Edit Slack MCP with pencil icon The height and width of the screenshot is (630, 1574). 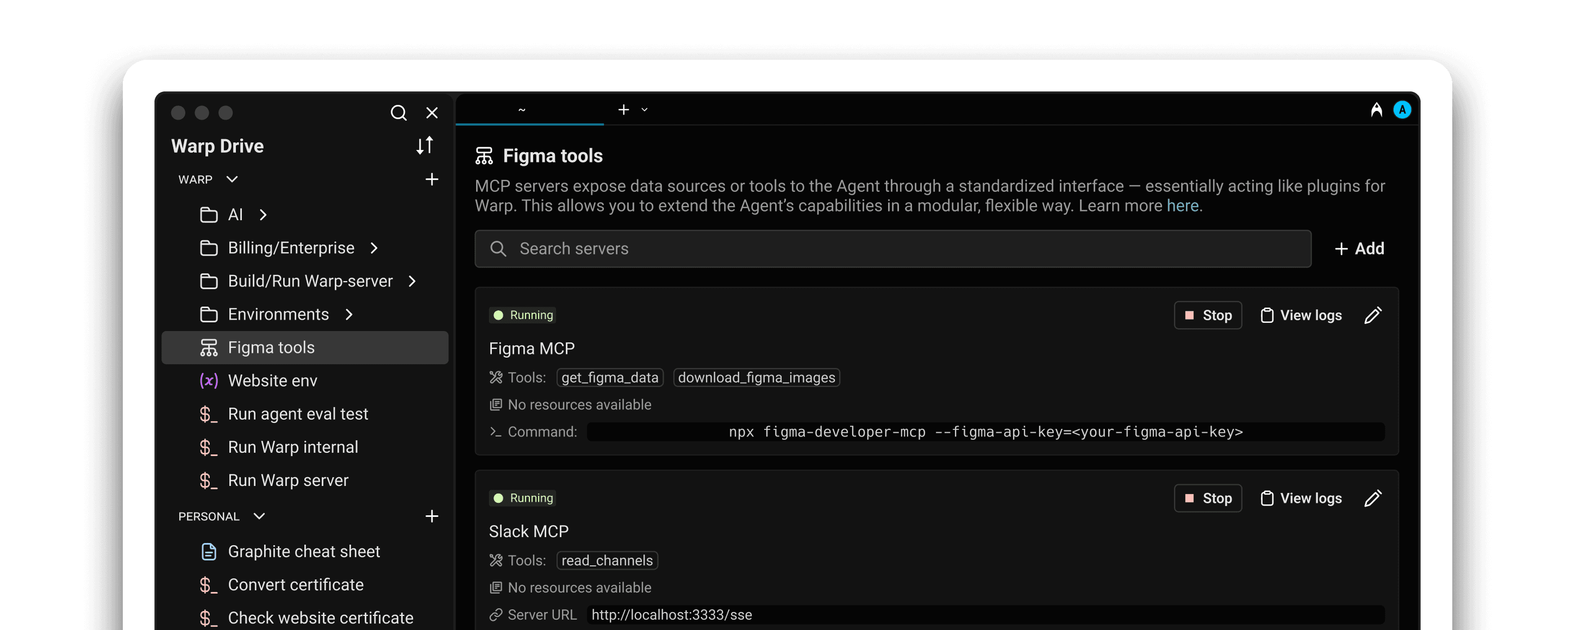pos(1372,498)
